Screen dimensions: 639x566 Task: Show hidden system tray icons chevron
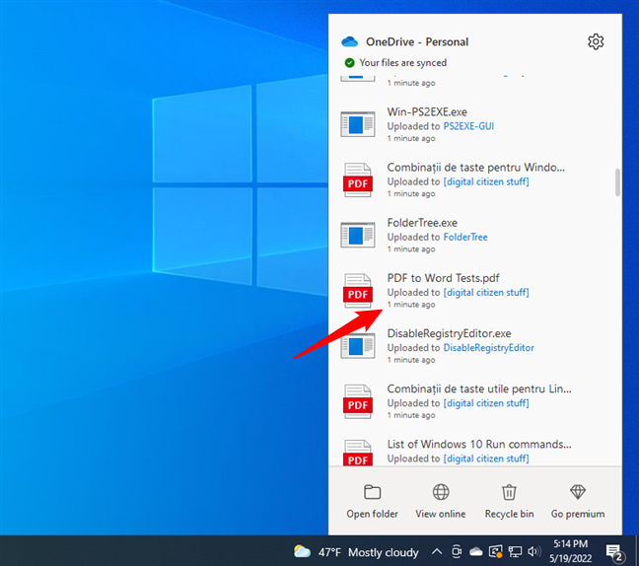coord(437,552)
